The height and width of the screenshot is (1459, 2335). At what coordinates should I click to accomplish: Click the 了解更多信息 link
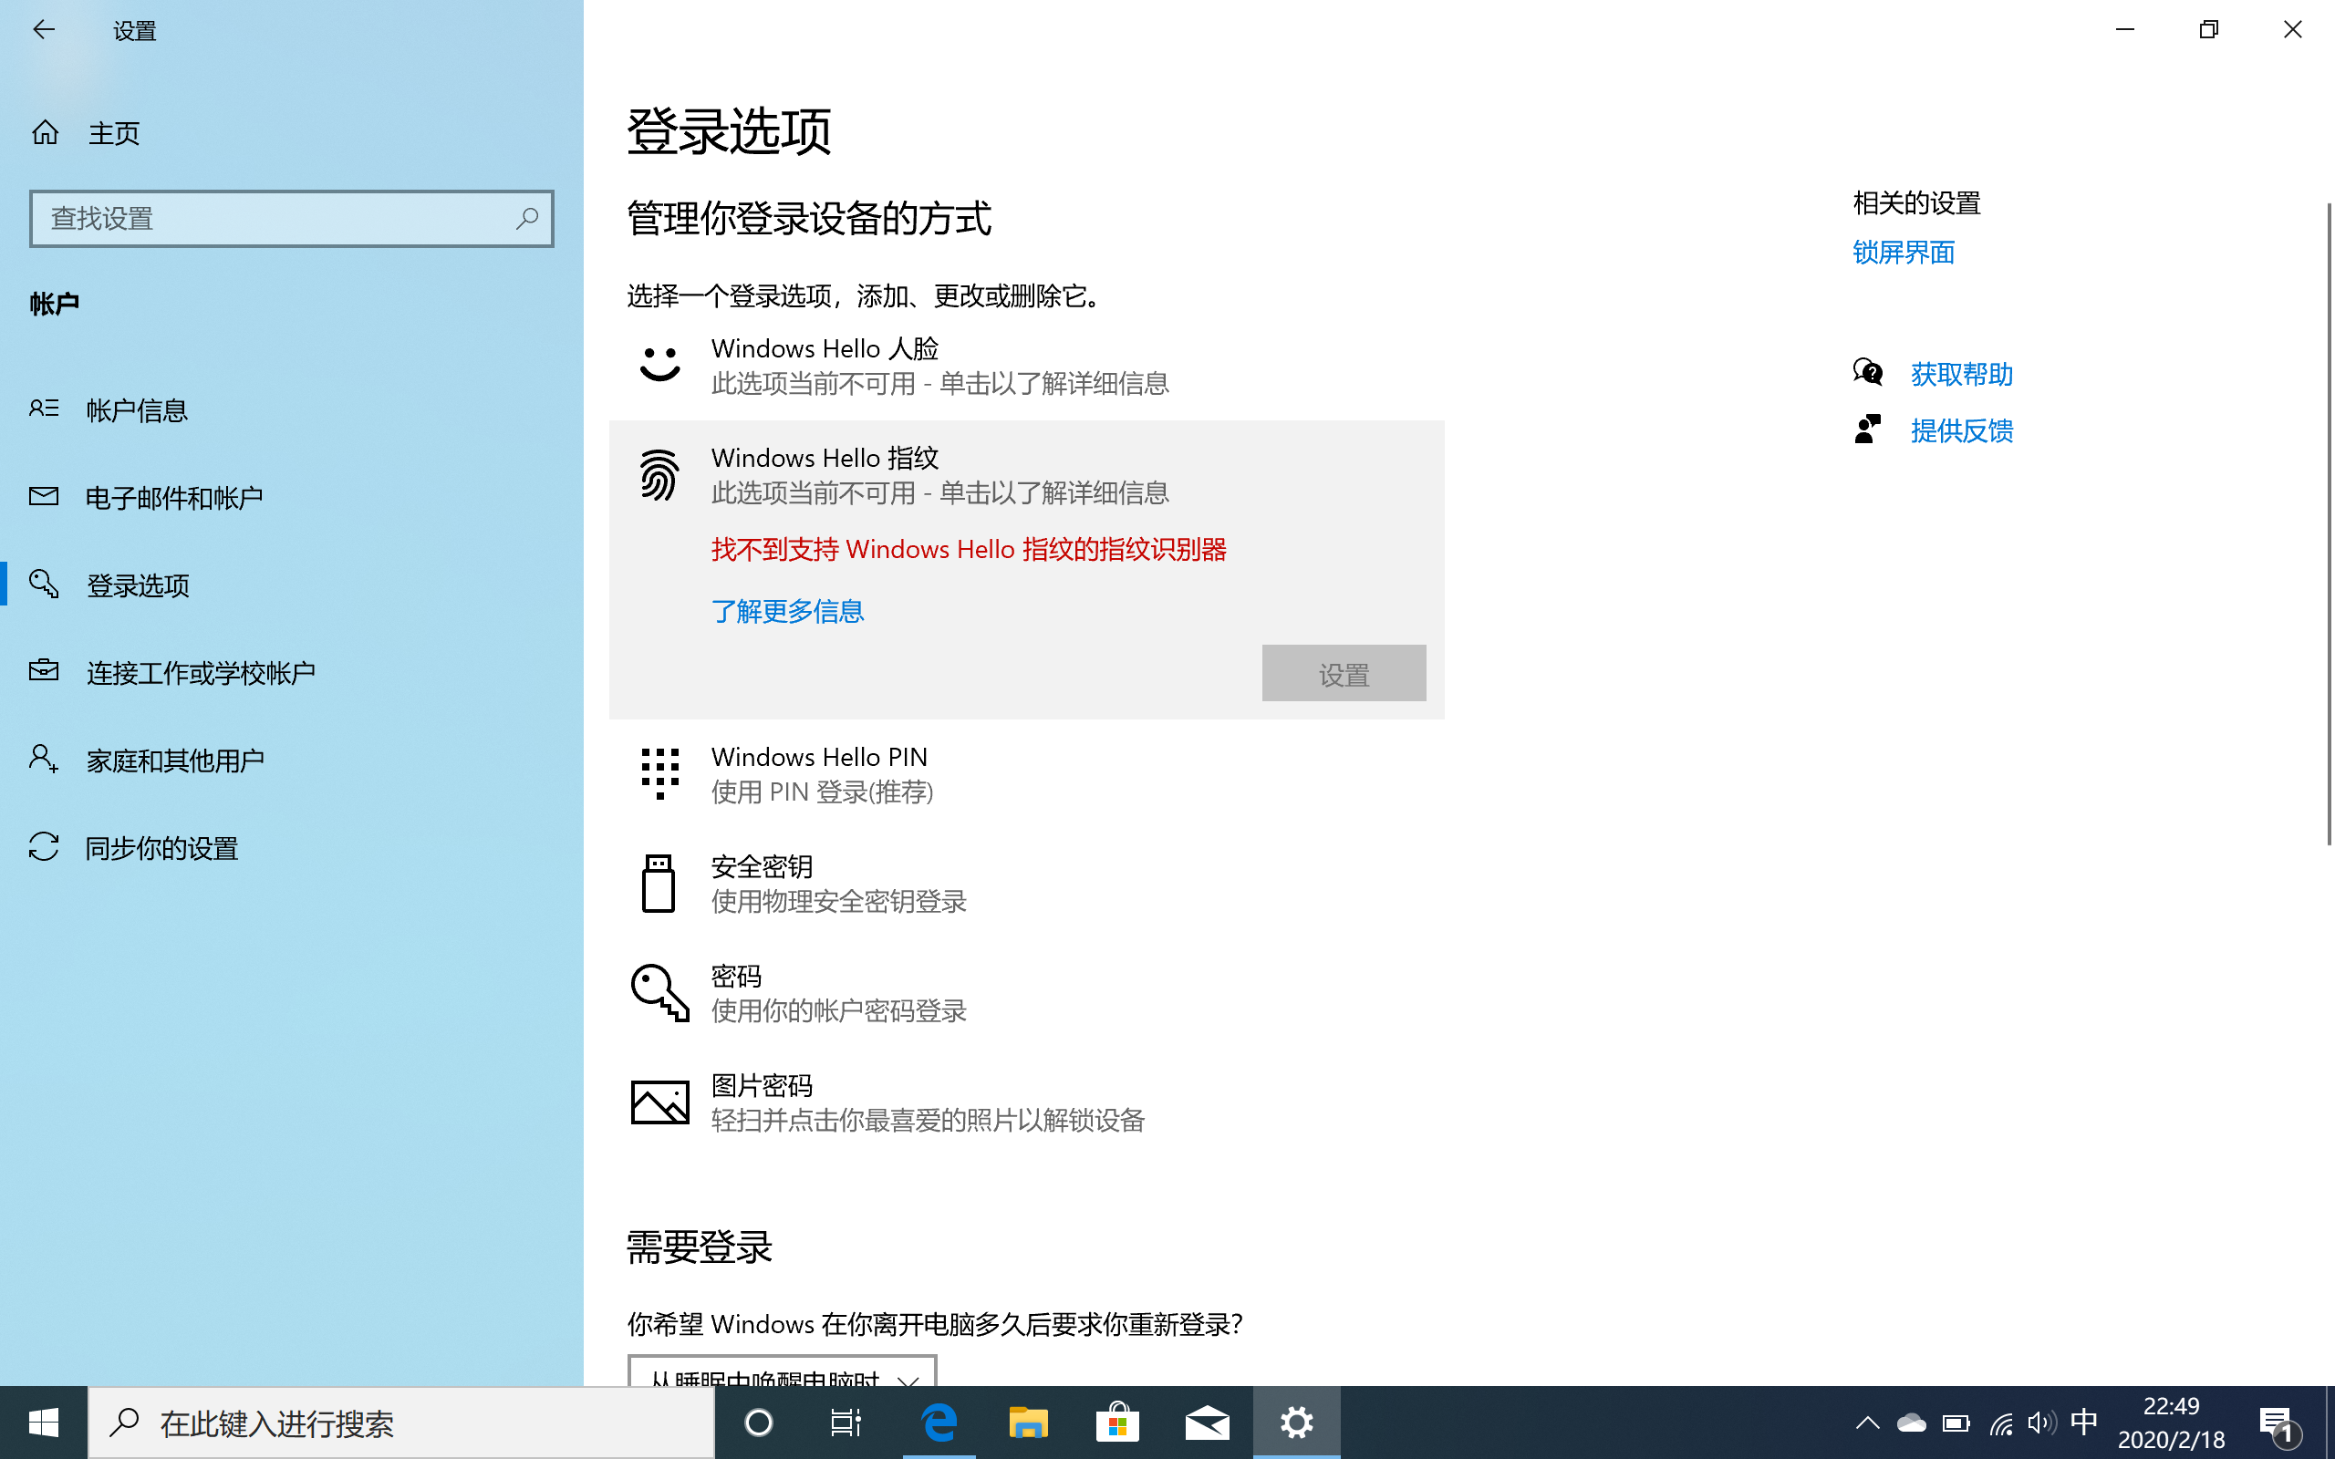click(787, 611)
